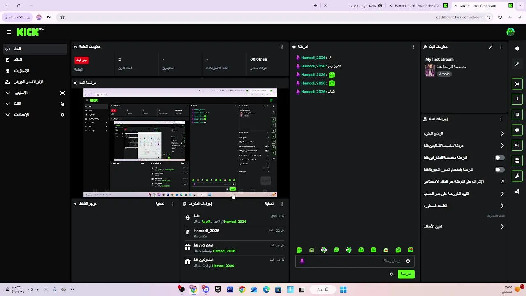Expand the Settings section in left sidebar
Viewport: 526px width, 296px height.
tap(35, 115)
